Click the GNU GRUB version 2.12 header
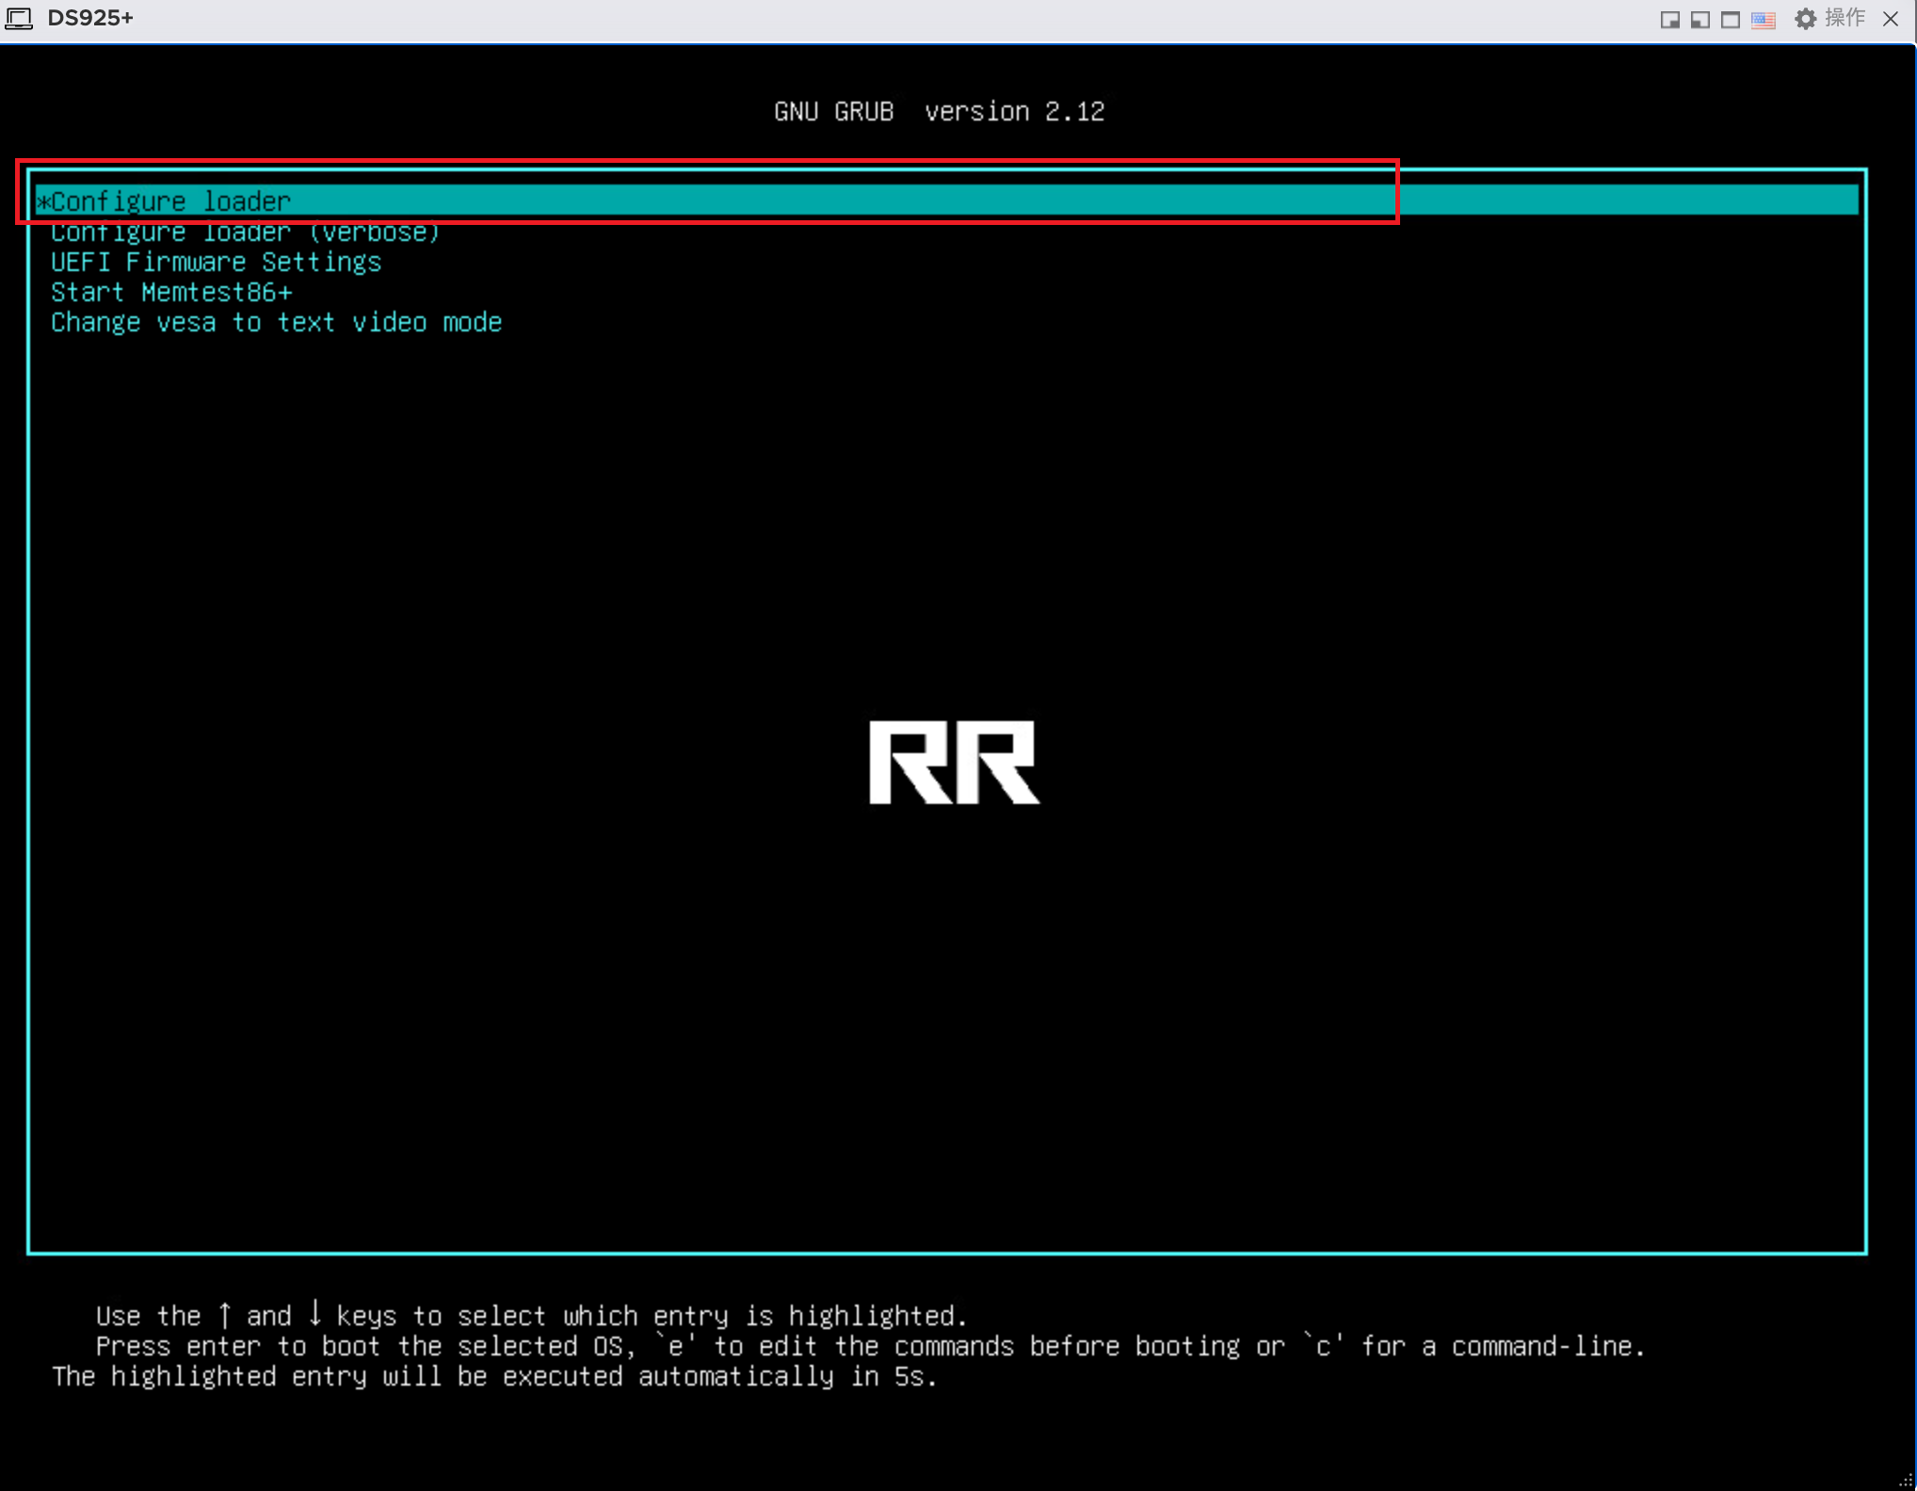1917x1491 pixels. pyautogui.click(x=939, y=112)
